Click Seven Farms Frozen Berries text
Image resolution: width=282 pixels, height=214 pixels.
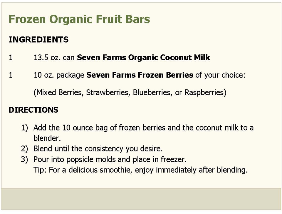(x=140, y=75)
